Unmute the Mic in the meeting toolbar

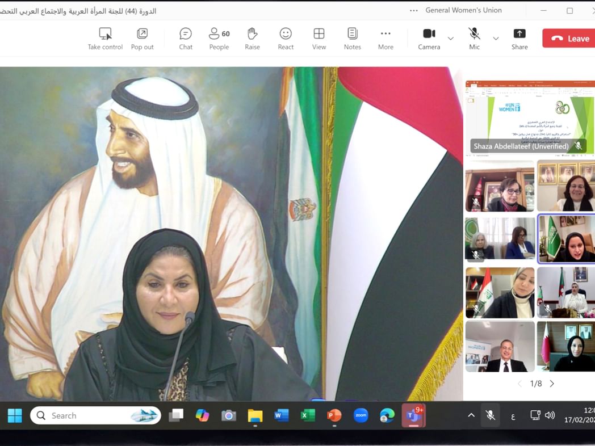click(x=474, y=39)
